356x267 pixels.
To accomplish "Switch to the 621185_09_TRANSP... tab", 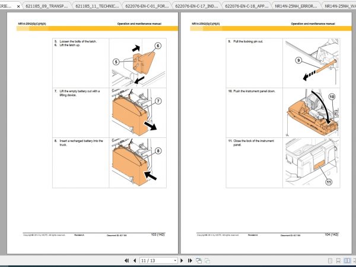I will pyautogui.click(x=47, y=6).
